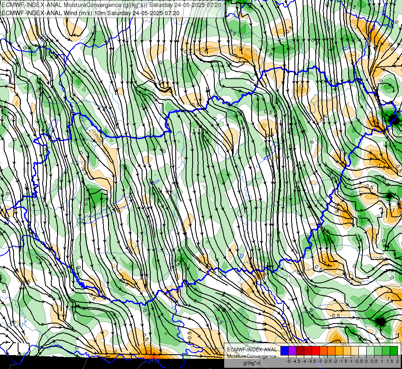Screen dimensions: 402x369
Task: Choose the white swatch (-0.5 to 0)
Action: coord(363,351)
